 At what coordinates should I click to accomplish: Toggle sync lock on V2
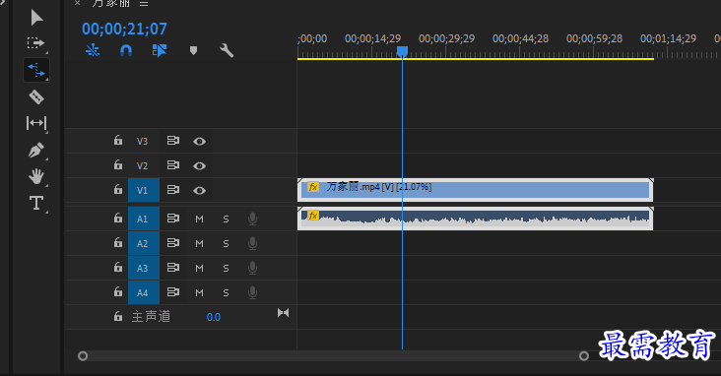(173, 164)
